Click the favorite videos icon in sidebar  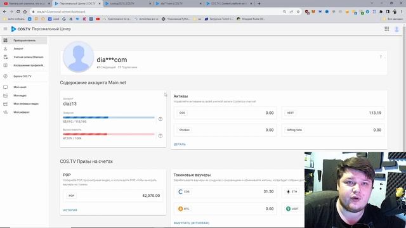click(6, 104)
